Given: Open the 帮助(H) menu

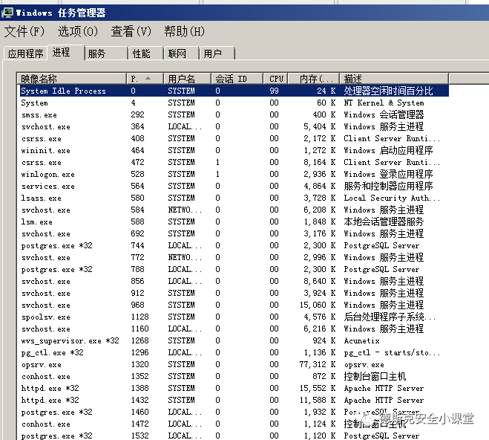Looking at the screenshot, I should 184,31.
